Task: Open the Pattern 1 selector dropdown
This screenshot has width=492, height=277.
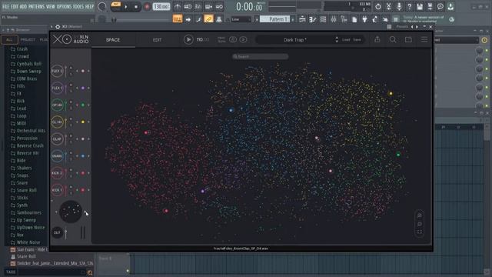Action: click(x=275, y=19)
